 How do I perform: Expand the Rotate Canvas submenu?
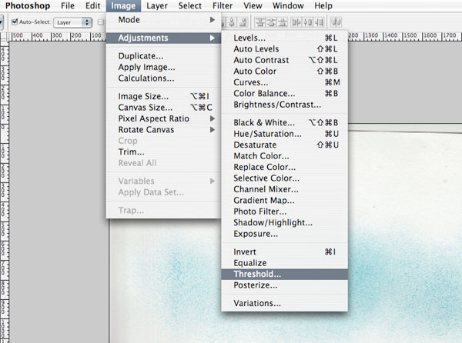[x=163, y=130]
